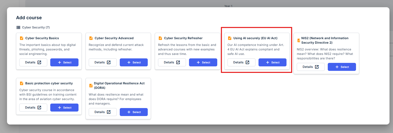The image size is (393, 133).
Task: Click the document icon beside Cyber Security Refresher
Action: [x=160, y=38]
